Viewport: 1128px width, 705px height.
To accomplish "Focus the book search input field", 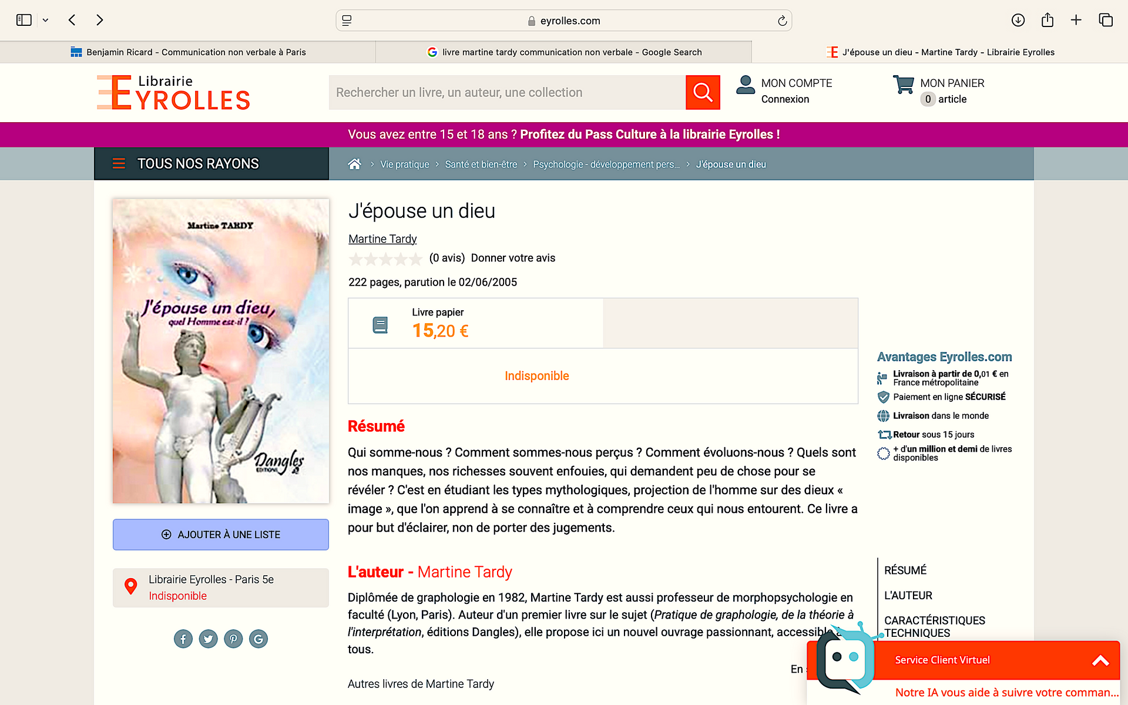I will click(x=507, y=92).
